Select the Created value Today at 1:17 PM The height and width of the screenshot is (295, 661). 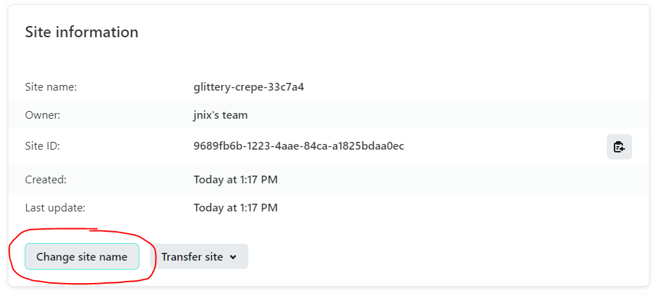(236, 180)
